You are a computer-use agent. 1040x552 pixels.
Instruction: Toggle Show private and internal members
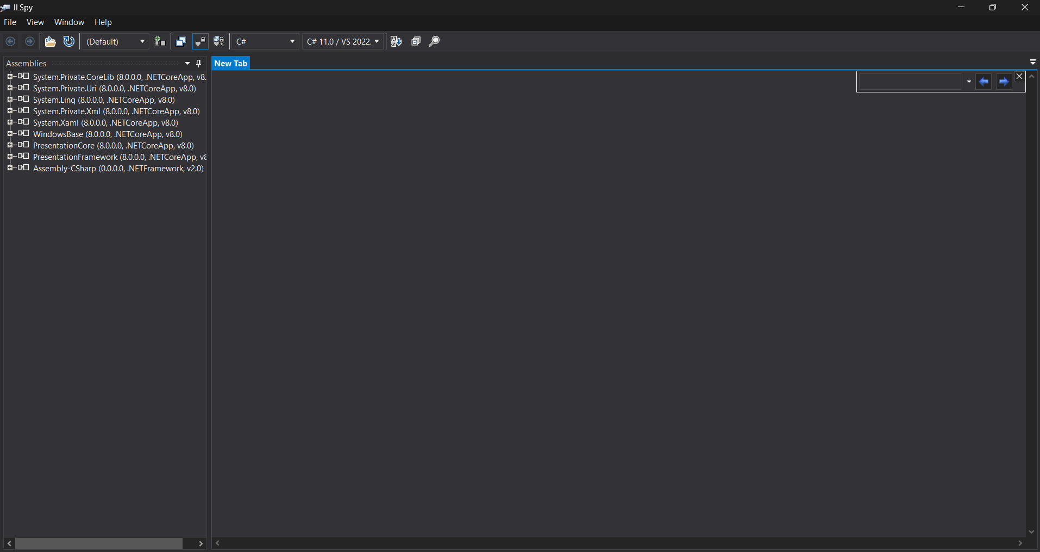[201, 41]
